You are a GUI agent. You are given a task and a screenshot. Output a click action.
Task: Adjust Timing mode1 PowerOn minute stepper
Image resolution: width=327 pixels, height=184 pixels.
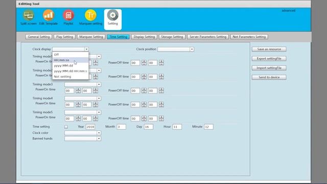(96, 62)
